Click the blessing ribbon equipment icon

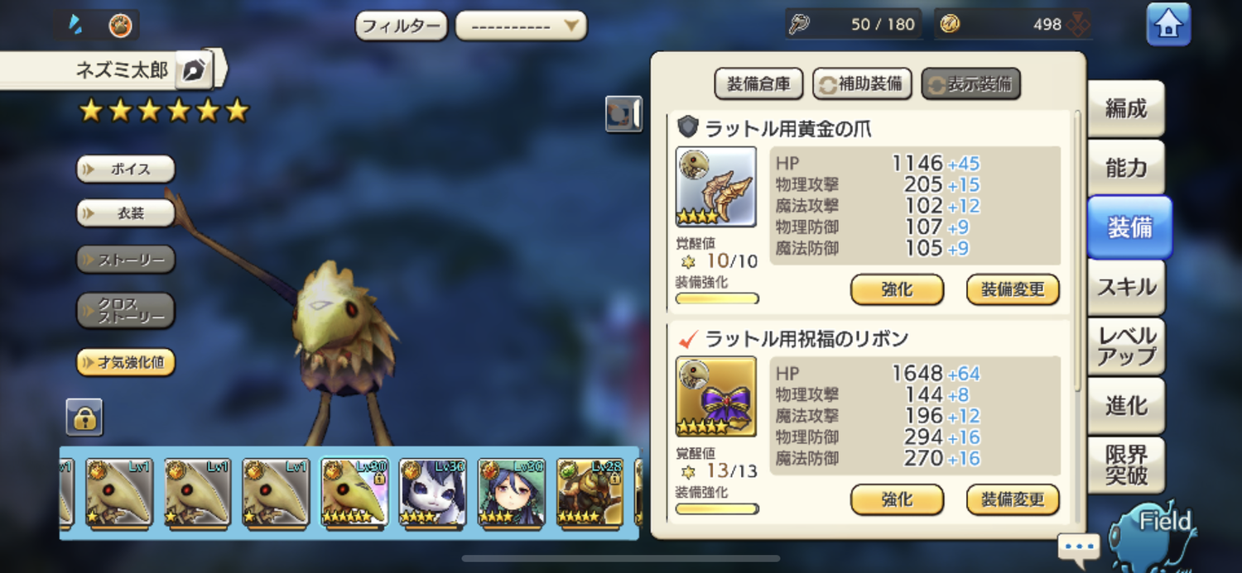tap(716, 397)
